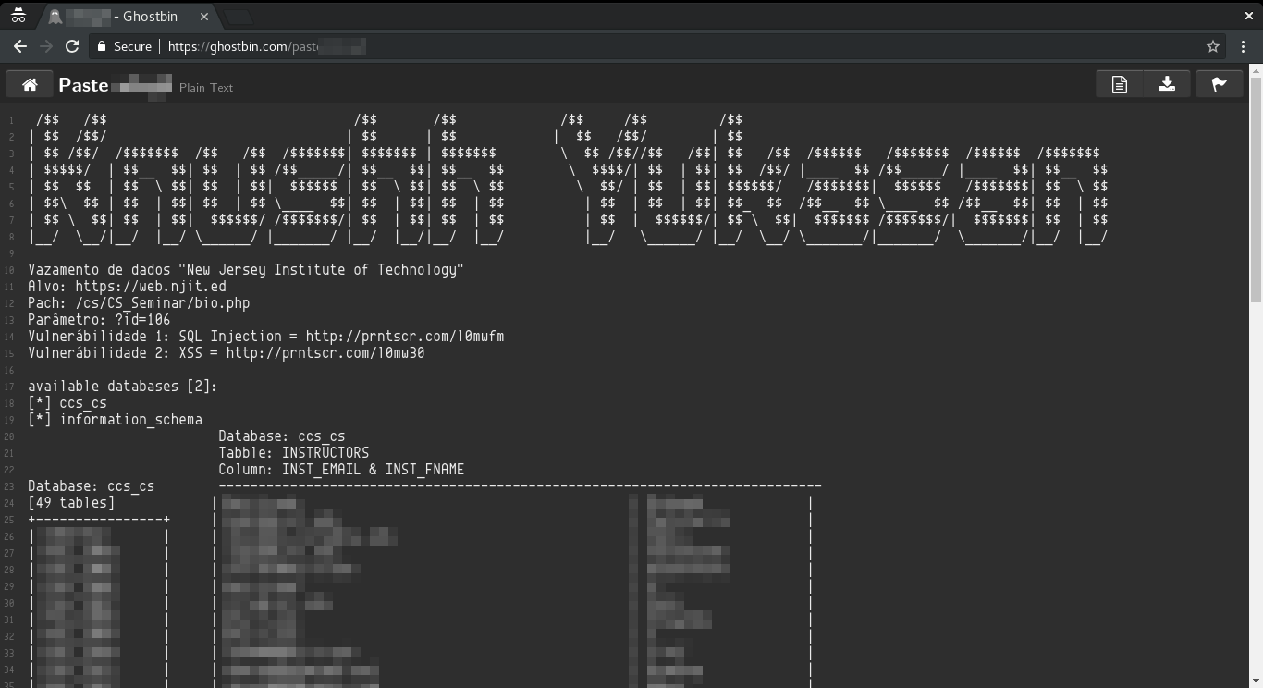Image resolution: width=1263 pixels, height=688 pixels.
Task: Open a new browser tab
Action: click(238, 17)
